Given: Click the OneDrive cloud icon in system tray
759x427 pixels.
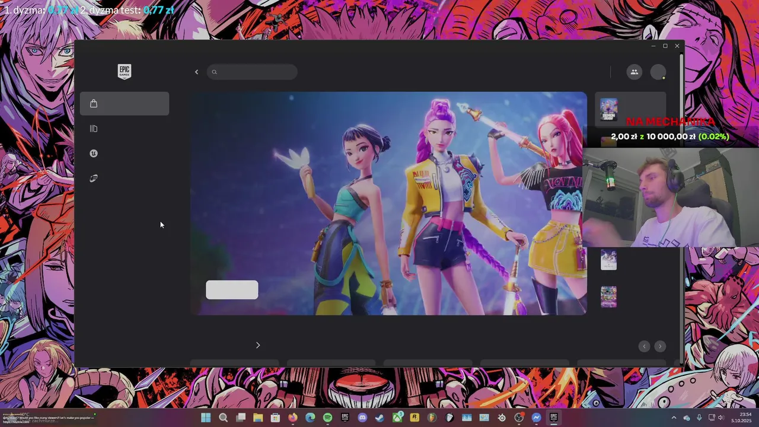Looking at the screenshot, I should click(x=687, y=418).
